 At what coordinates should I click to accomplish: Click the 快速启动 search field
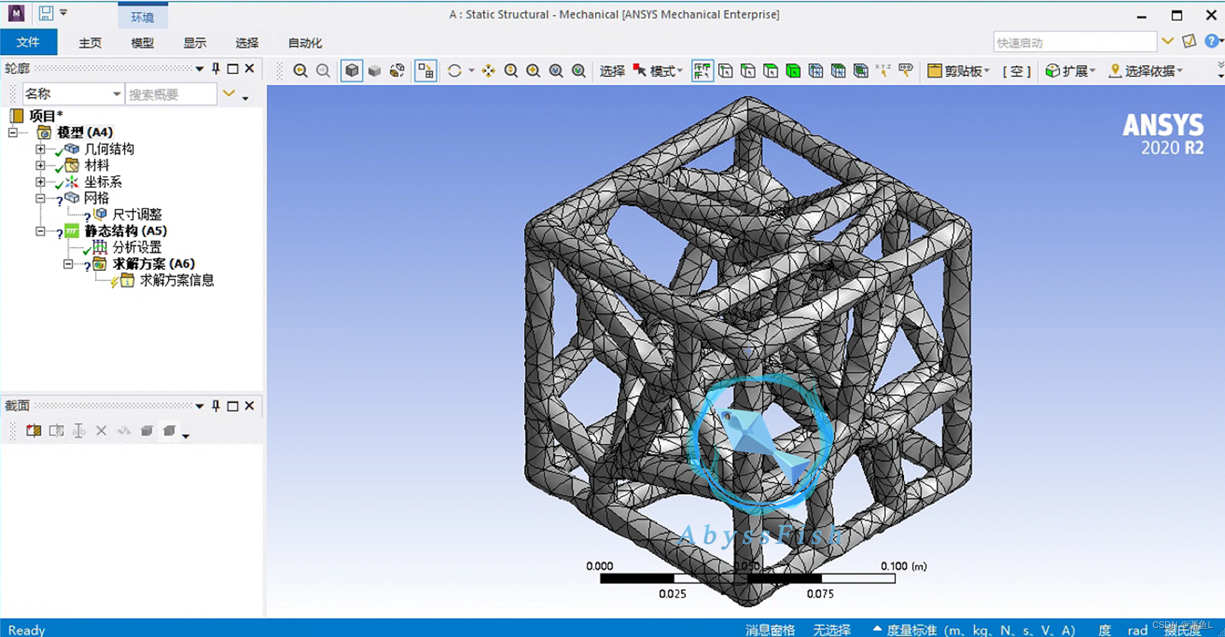(x=1074, y=43)
